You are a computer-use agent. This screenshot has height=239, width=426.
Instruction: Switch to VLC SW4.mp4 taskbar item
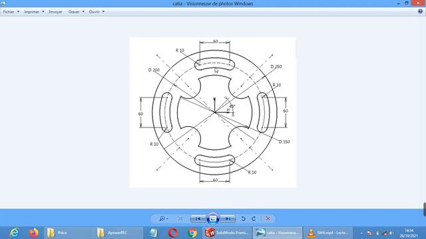point(327,233)
